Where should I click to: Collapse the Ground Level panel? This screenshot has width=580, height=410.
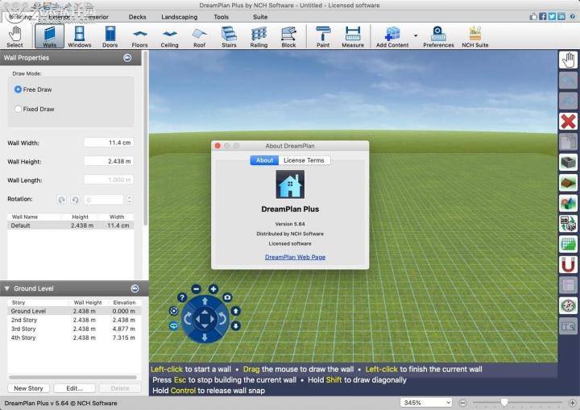coord(135,288)
